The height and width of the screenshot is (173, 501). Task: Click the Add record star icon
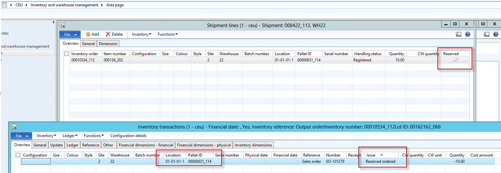click(88, 34)
